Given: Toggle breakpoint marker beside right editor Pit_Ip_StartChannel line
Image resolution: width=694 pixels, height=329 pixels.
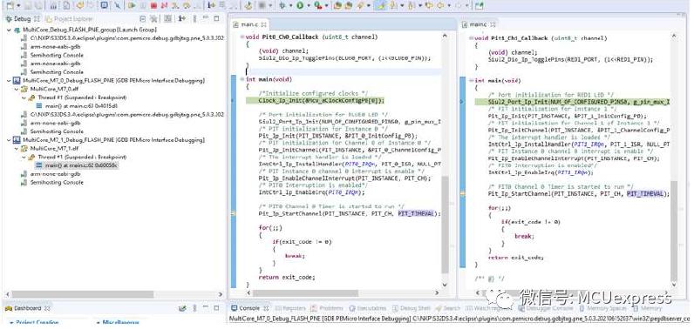Looking at the screenshot, I should click(462, 193).
